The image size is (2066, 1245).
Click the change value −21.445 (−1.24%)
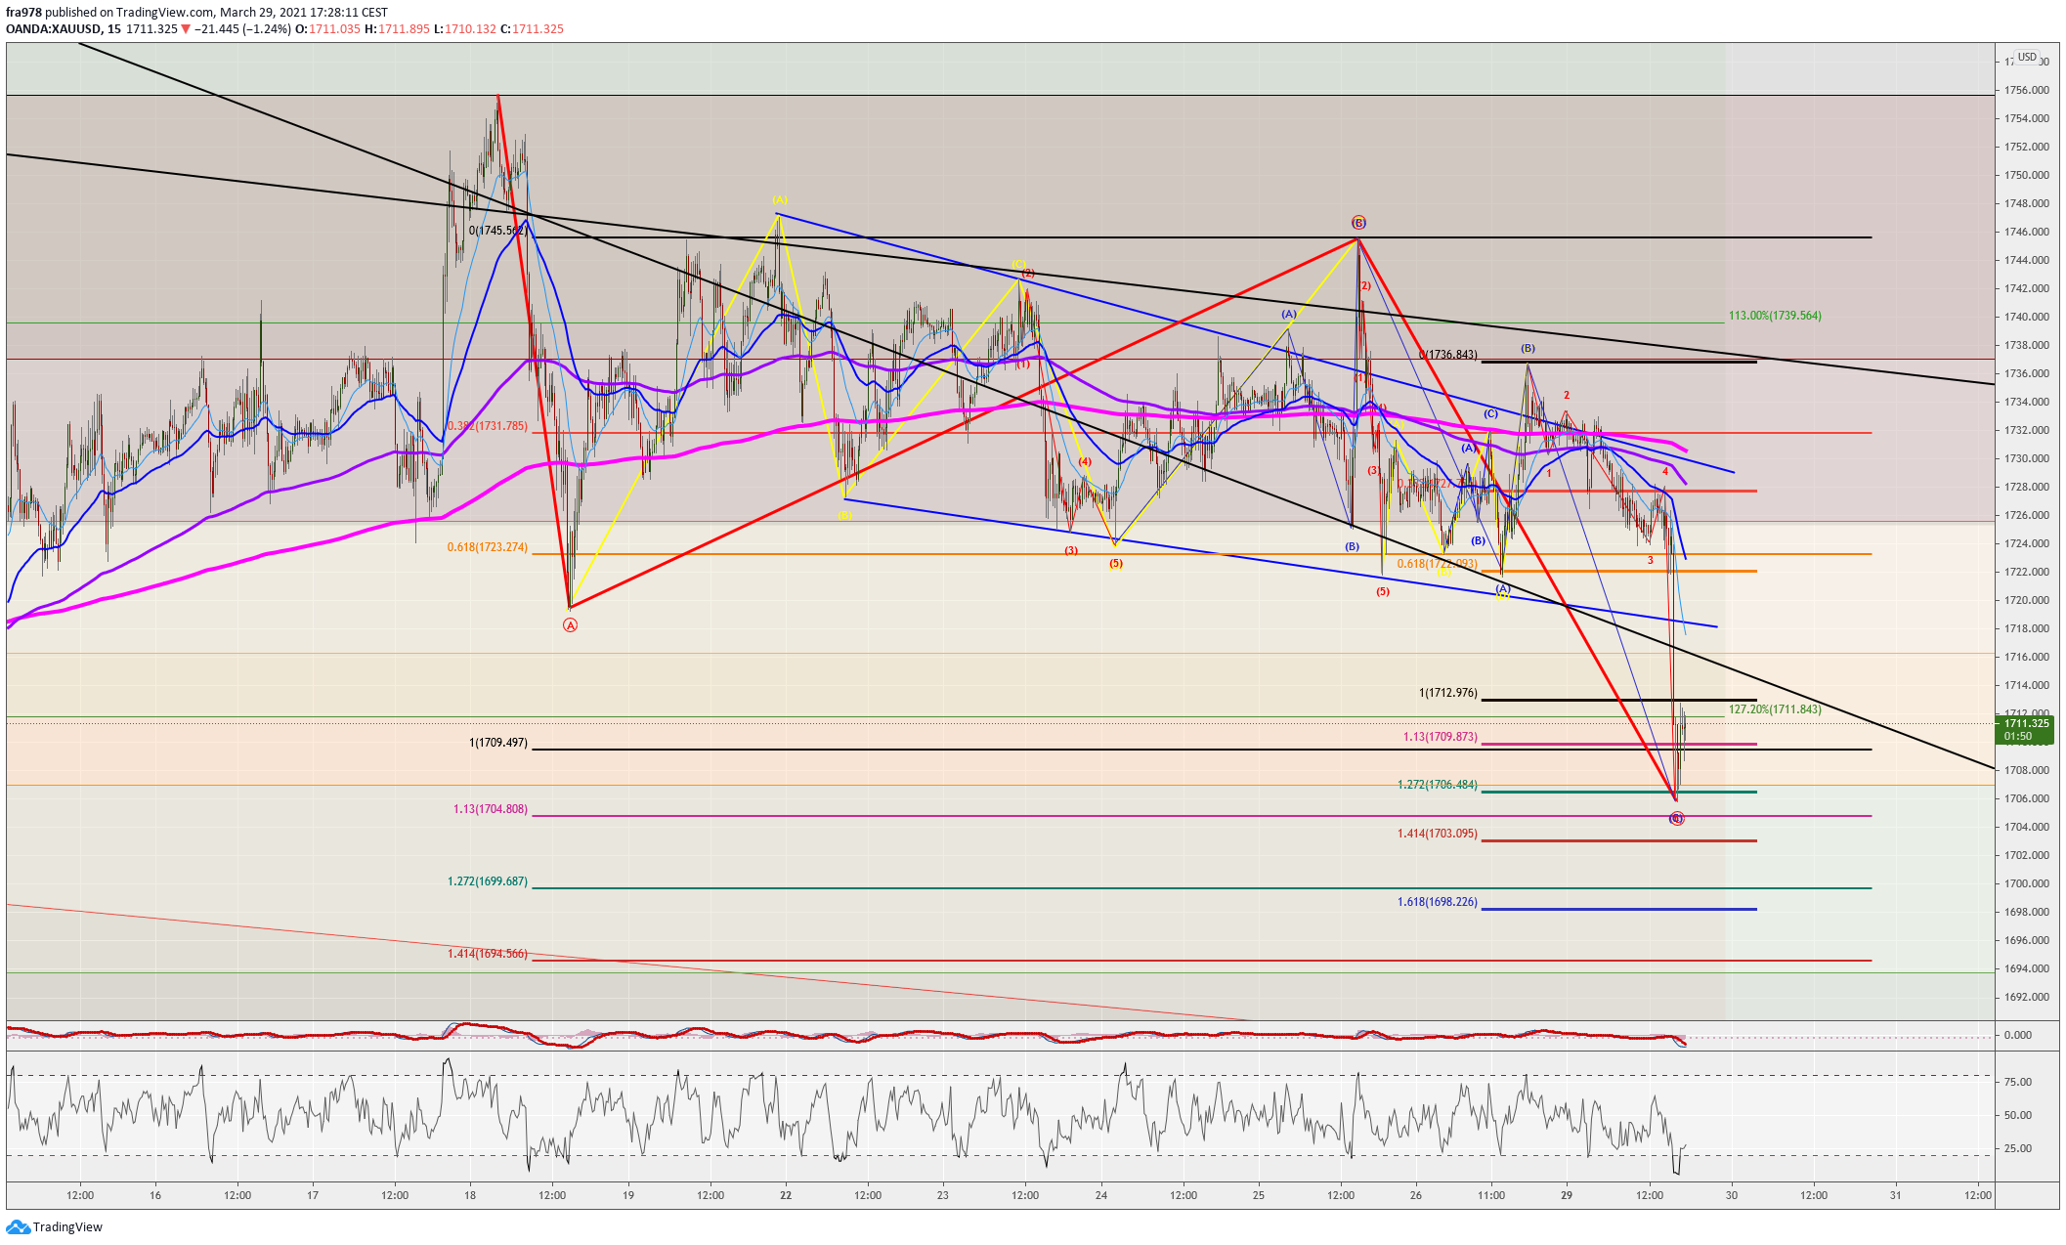click(242, 29)
